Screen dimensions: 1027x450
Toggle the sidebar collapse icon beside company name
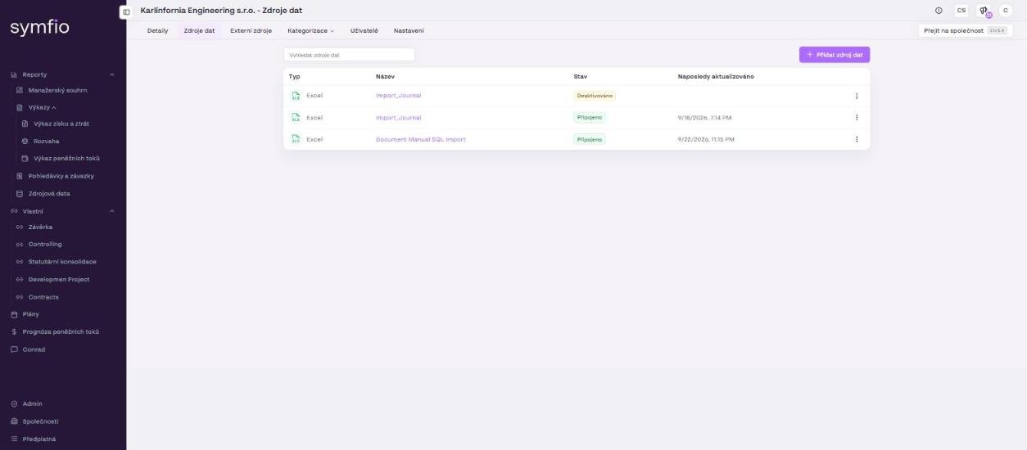[x=126, y=11]
